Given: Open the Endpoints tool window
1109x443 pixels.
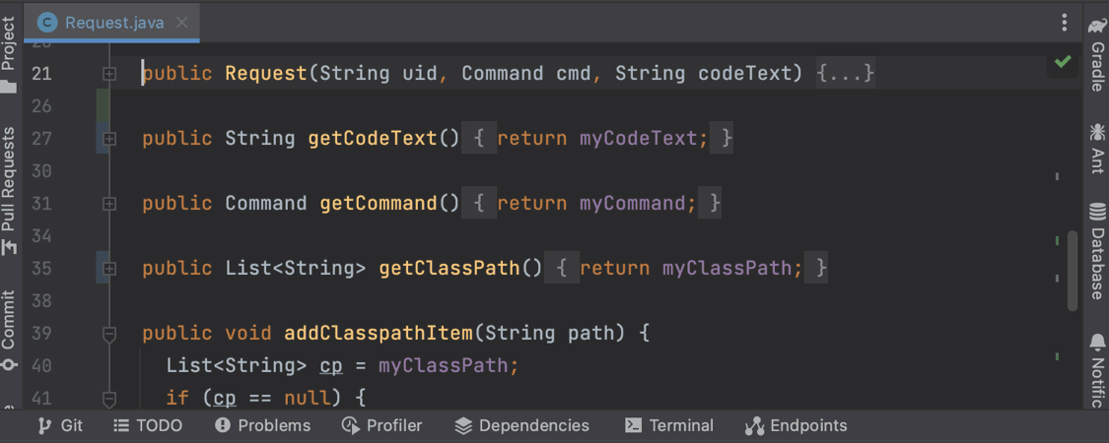Looking at the screenshot, I should (x=796, y=425).
